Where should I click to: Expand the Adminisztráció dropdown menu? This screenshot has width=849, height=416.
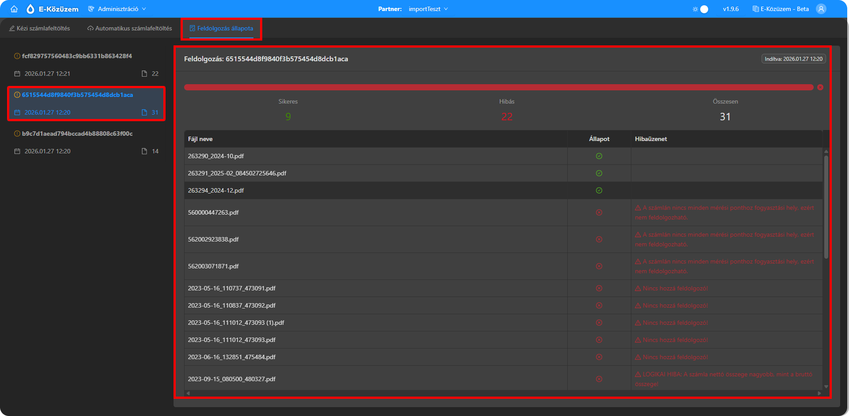(117, 9)
